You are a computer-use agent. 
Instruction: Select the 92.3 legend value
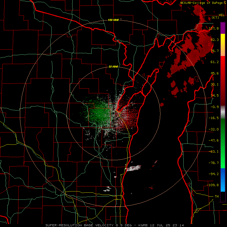tap(215, 40)
